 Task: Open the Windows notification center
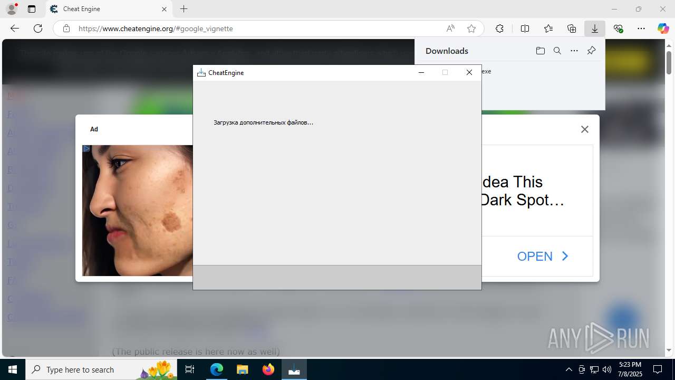[x=658, y=369]
